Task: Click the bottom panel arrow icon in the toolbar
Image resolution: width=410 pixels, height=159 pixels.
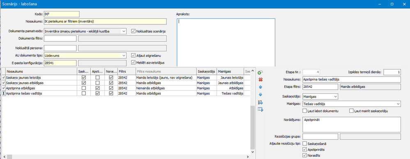Action: (260, 110)
